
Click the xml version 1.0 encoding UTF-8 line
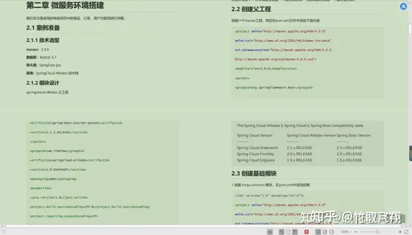point(270,195)
